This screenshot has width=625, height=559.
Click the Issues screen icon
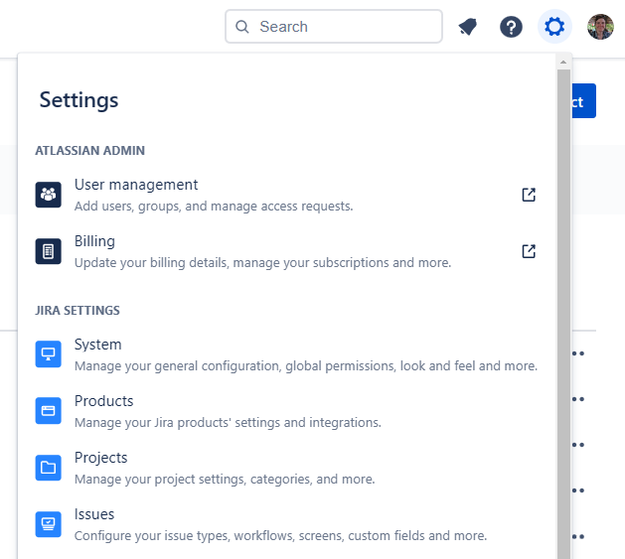[x=49, y=524]
